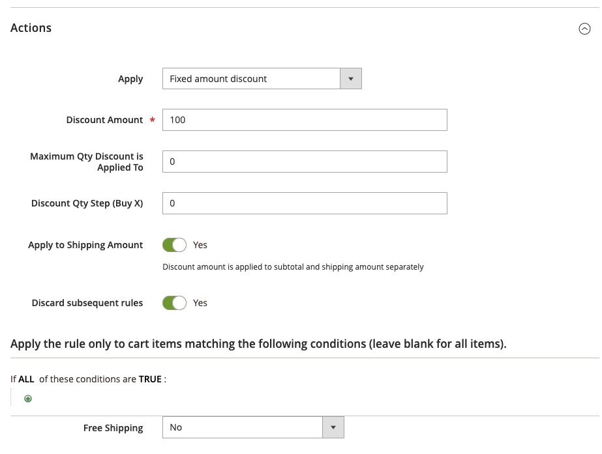Change the ALL aggregator in conditions
Image resolution: width=602 pixels, height=454 pixels.
coord(26,379)
